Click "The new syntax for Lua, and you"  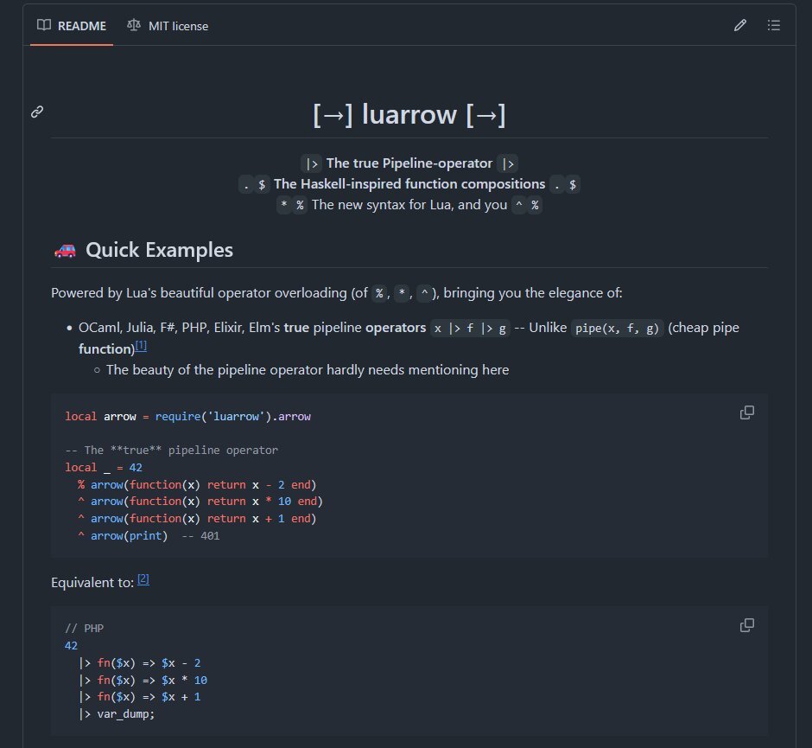pyautogui.click(x=409, y=205)
